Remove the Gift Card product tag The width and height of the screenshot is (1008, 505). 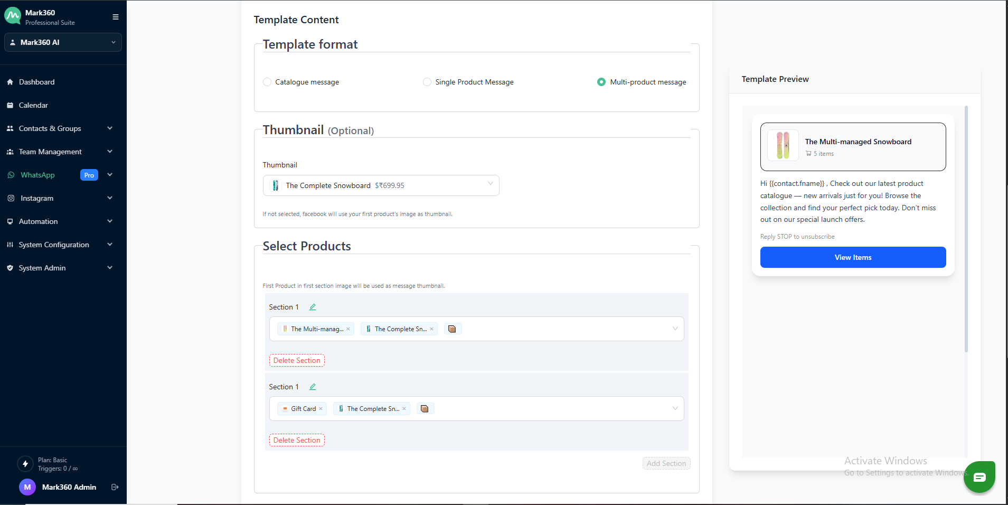[321, 409]
